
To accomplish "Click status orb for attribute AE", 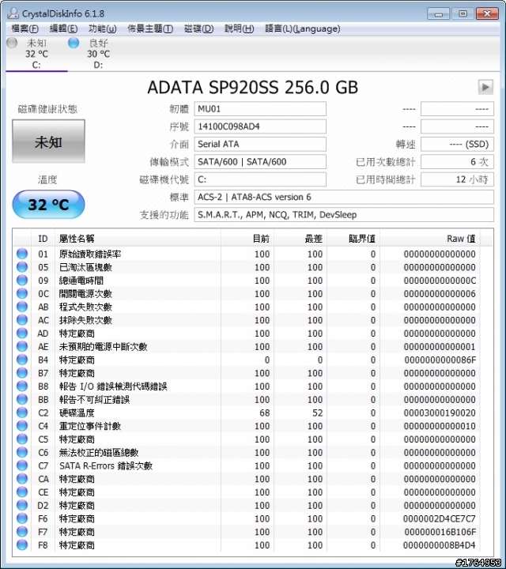I will (22, 347).
